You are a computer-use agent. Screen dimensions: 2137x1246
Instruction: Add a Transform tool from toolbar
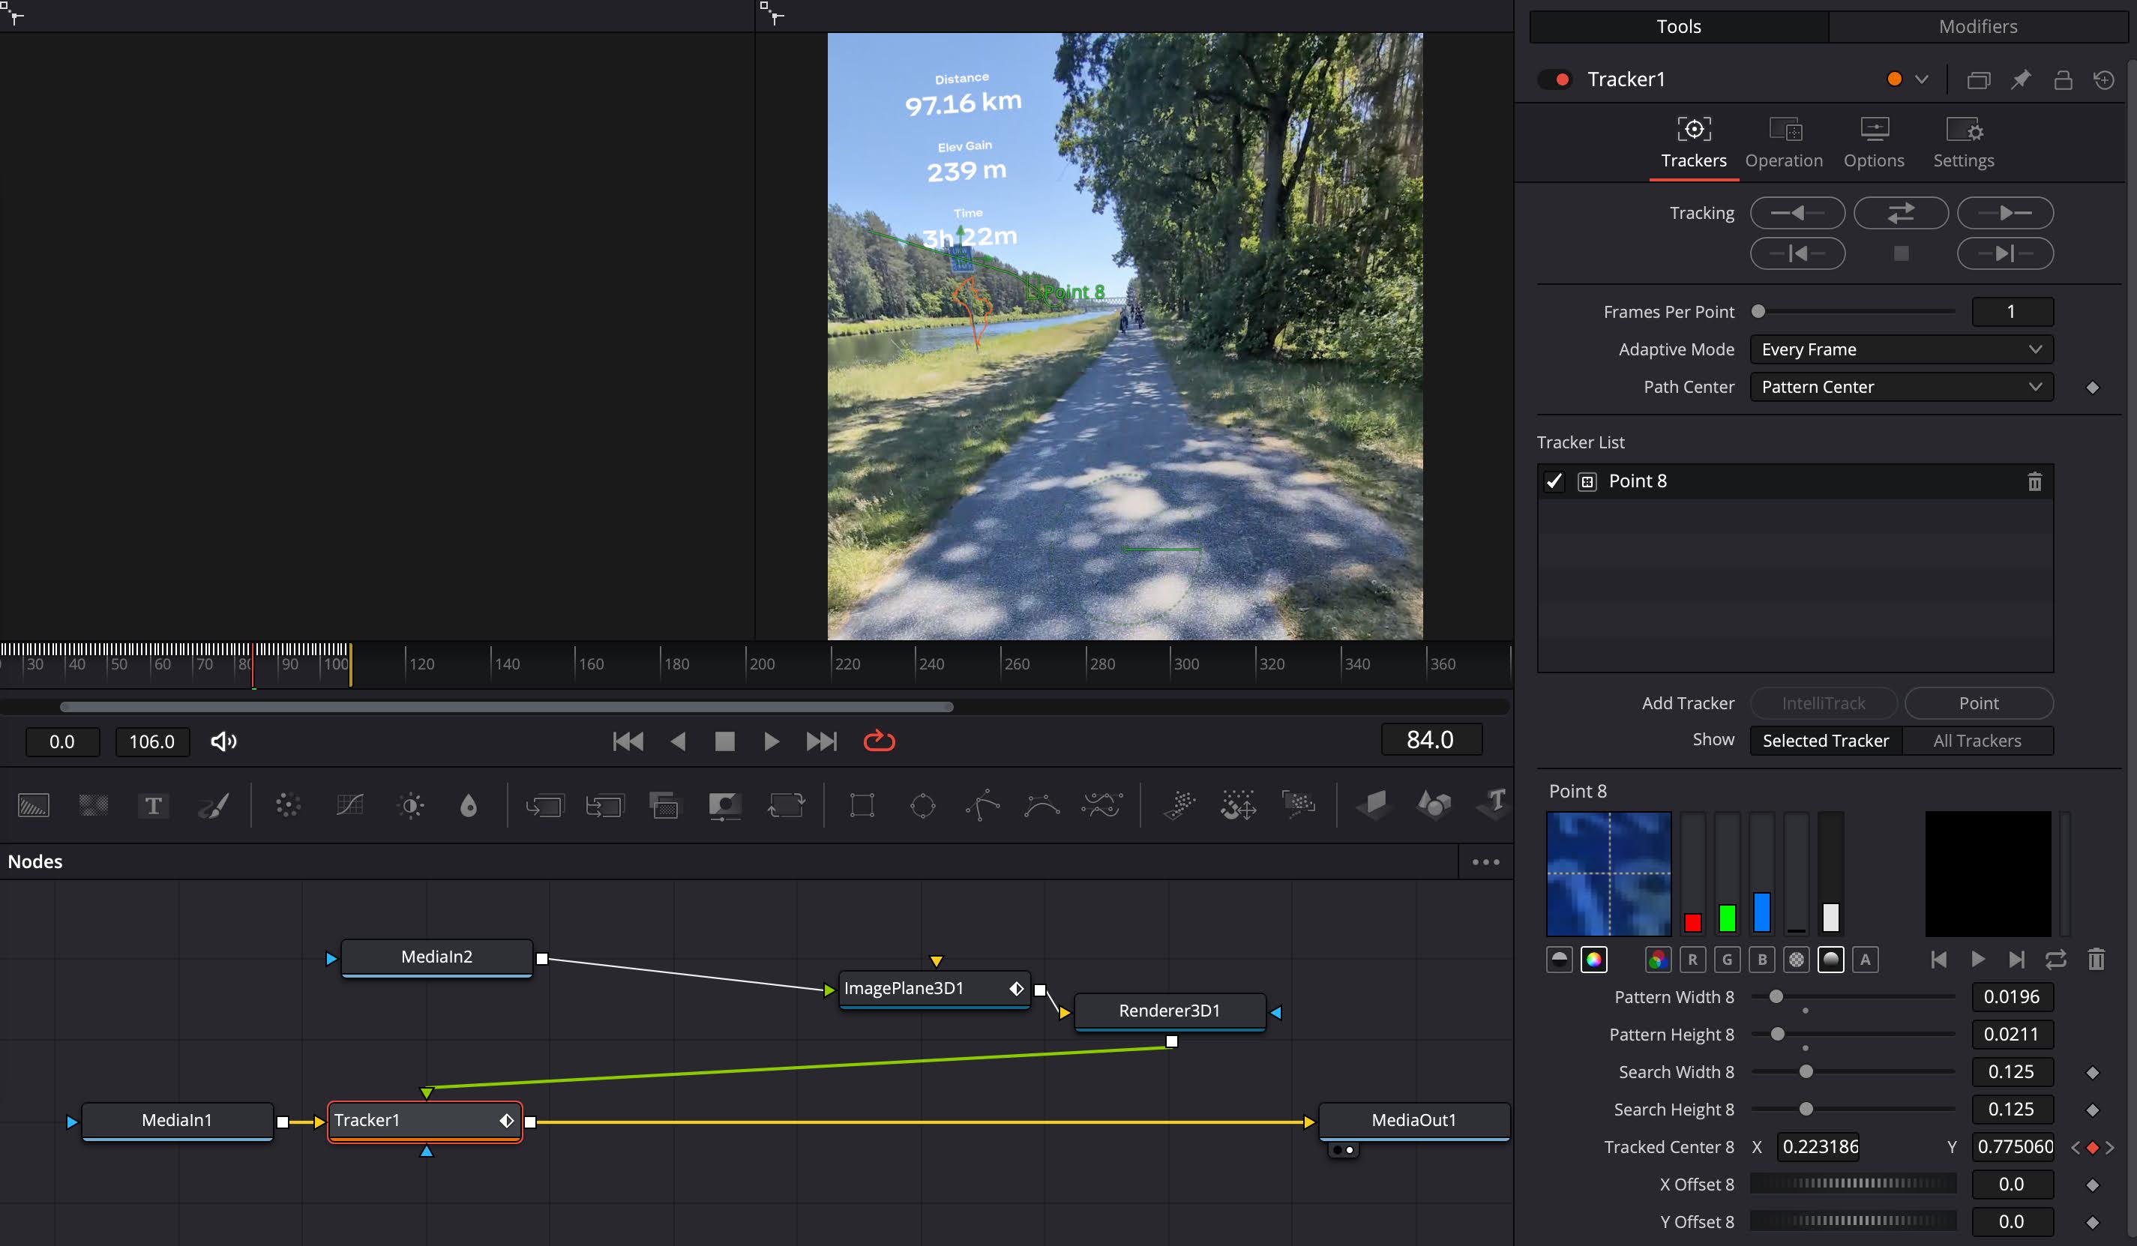point(786,804)
